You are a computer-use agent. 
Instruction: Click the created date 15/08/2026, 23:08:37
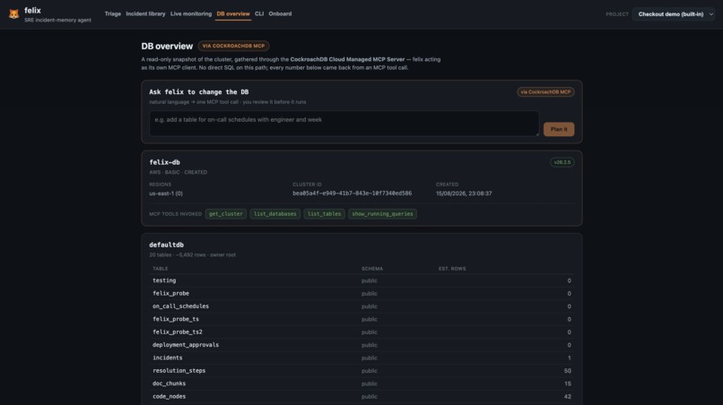[464, 194]
